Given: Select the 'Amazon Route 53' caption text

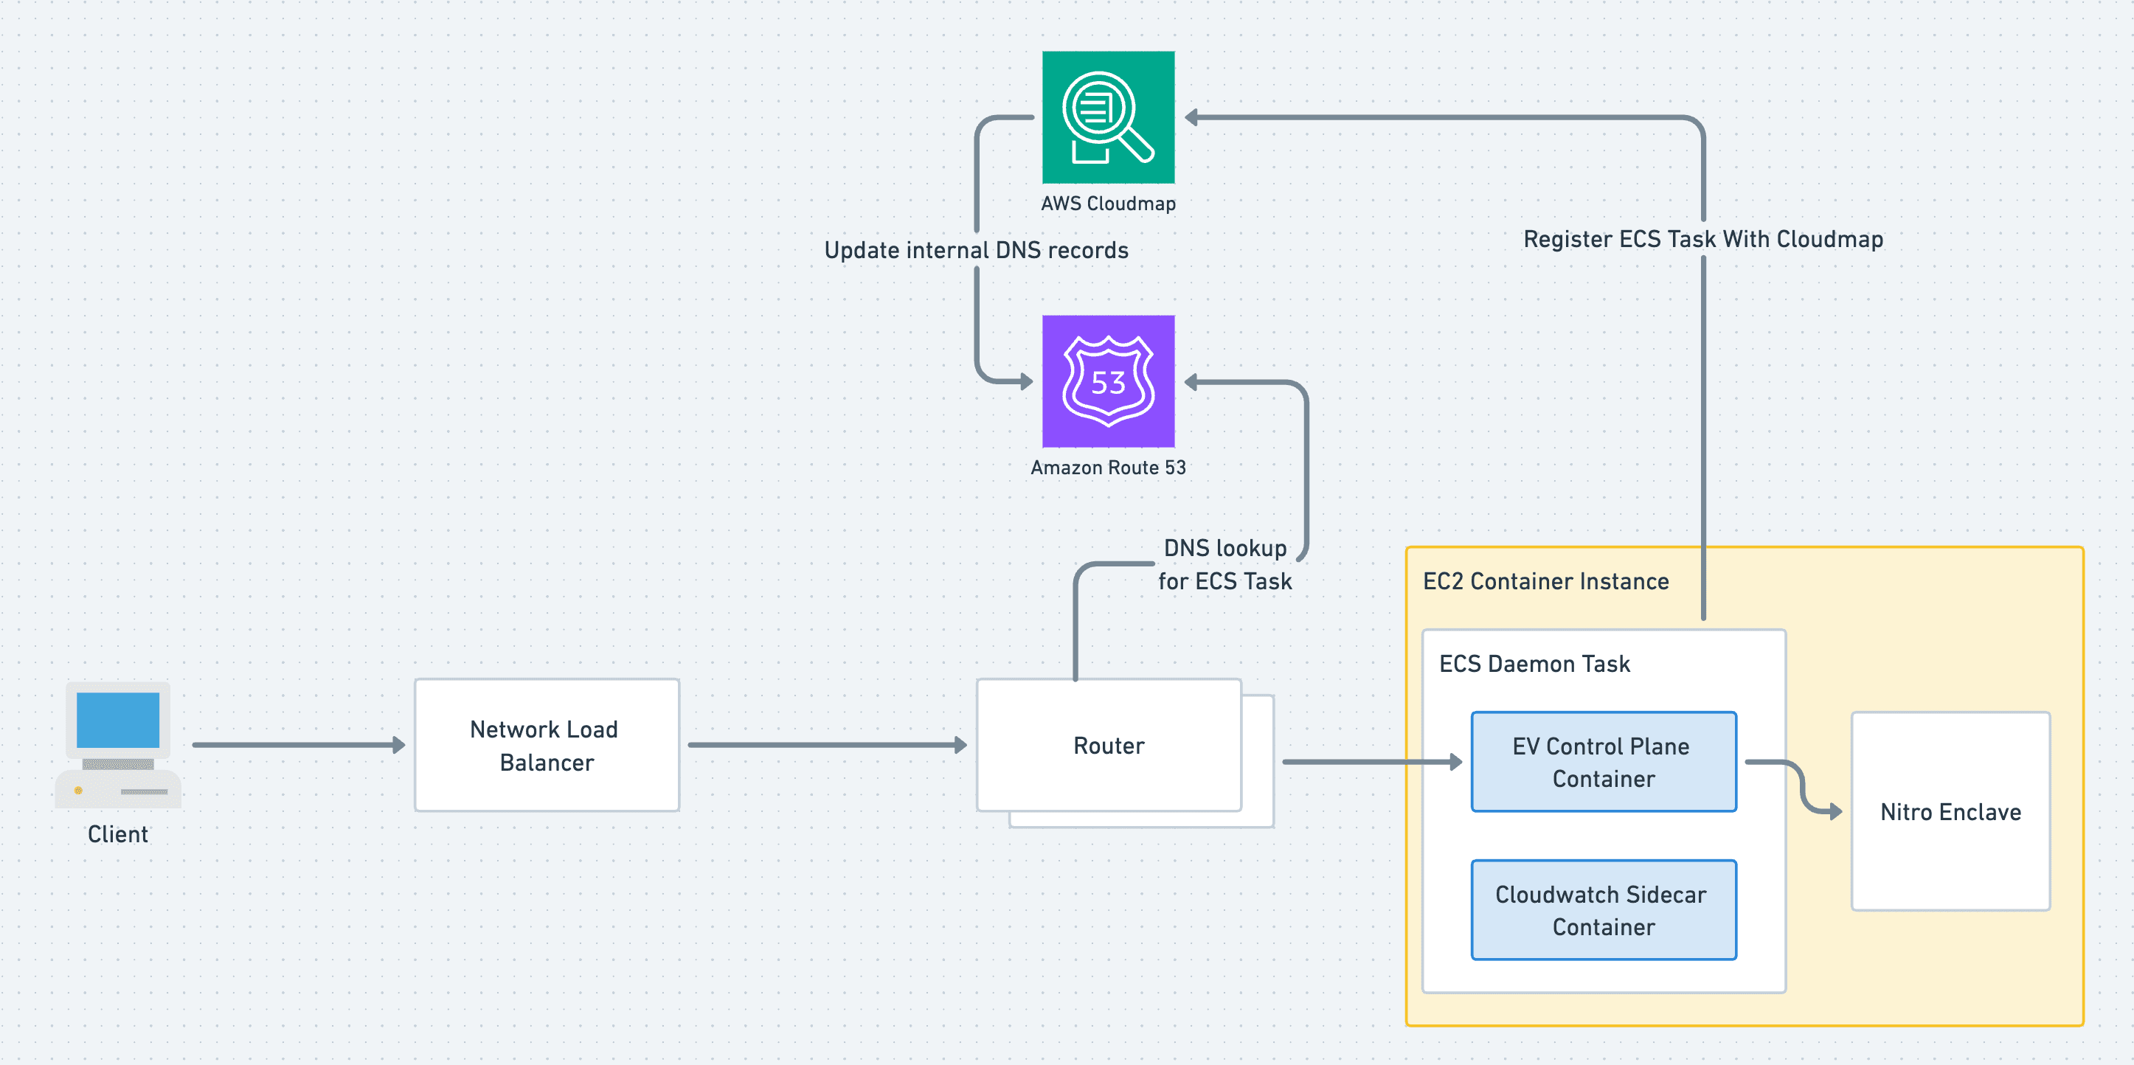Looking at the screenshot, I should pyautogui.click(x=1108, y=467).
